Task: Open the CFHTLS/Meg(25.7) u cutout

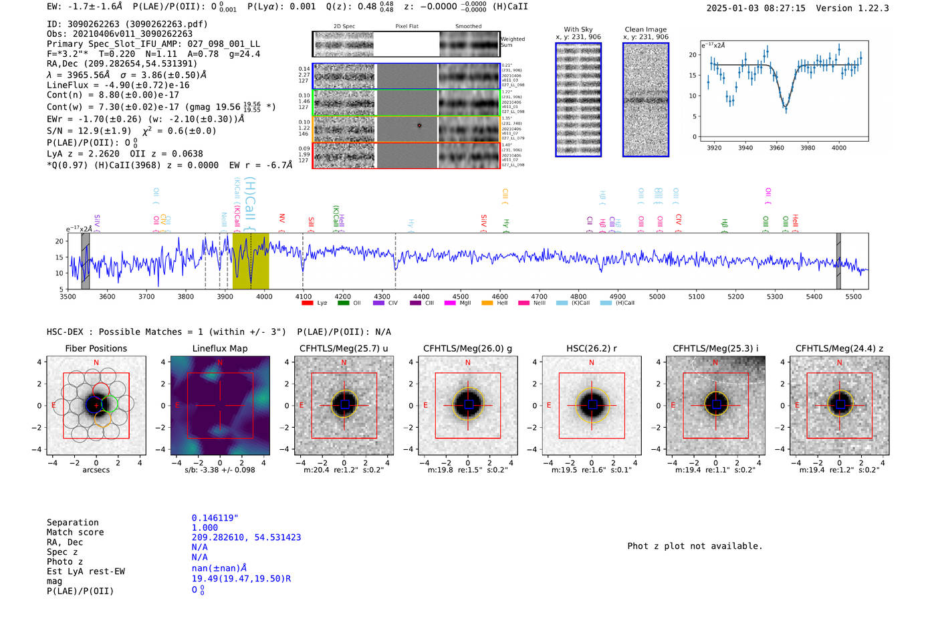Action: click(344, 405)
